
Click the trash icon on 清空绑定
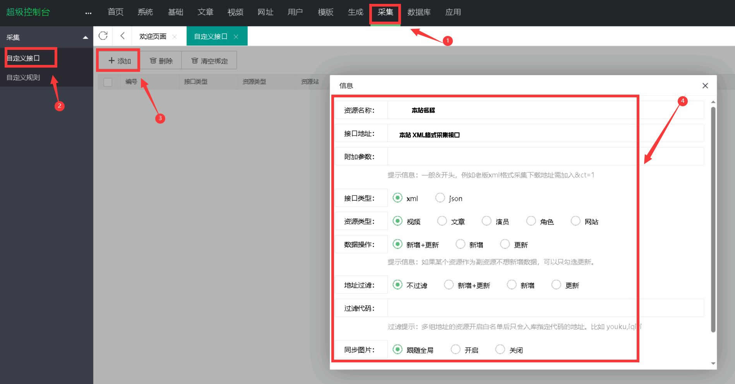(x=195, y=60)
